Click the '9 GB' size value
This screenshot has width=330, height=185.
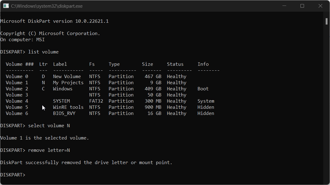click(x=156, y=83)
